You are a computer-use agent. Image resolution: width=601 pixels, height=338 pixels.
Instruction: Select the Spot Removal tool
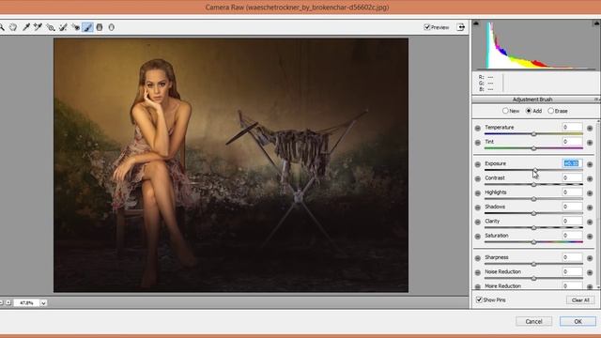[63, 27]
